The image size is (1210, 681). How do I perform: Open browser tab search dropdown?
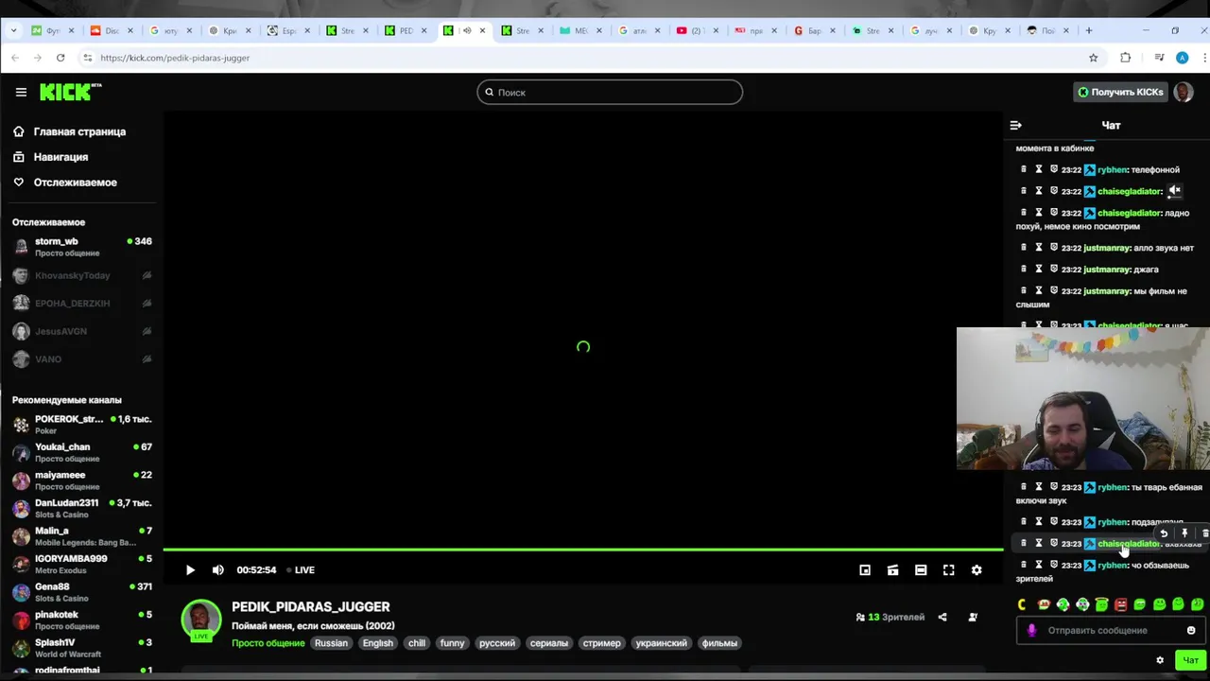[13, 30]
